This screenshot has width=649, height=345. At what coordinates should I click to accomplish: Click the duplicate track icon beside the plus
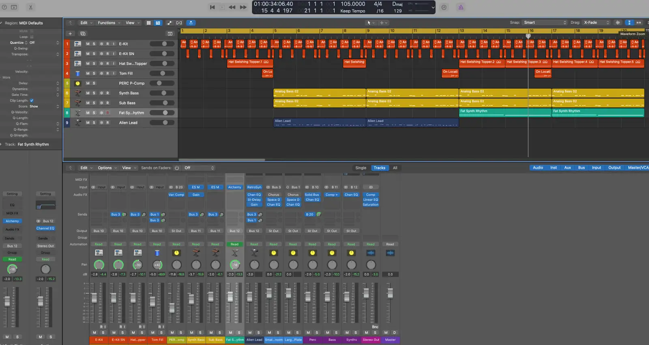tap(83, 34)
